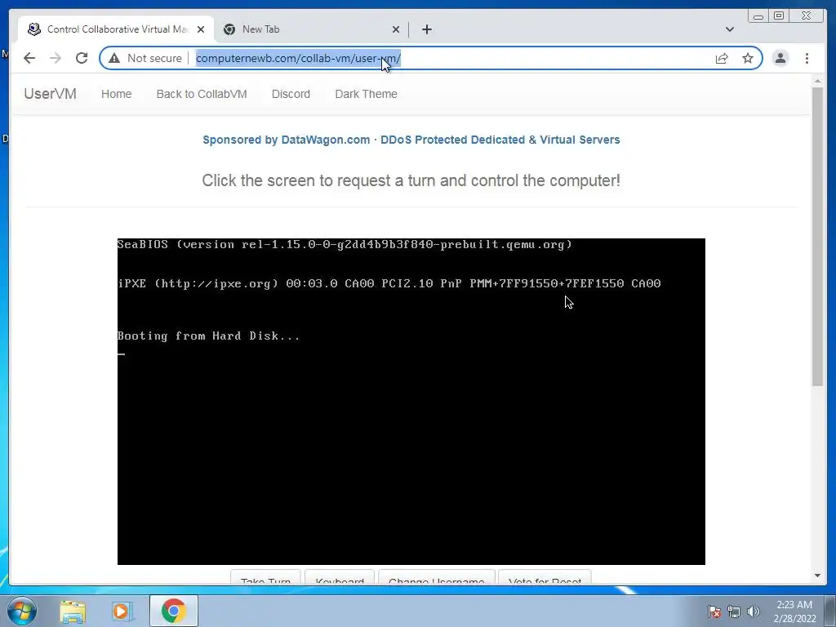The height and width of the screenshot is (627, 836).
Task: Share this page via the share icon
Action: point(722,58)
